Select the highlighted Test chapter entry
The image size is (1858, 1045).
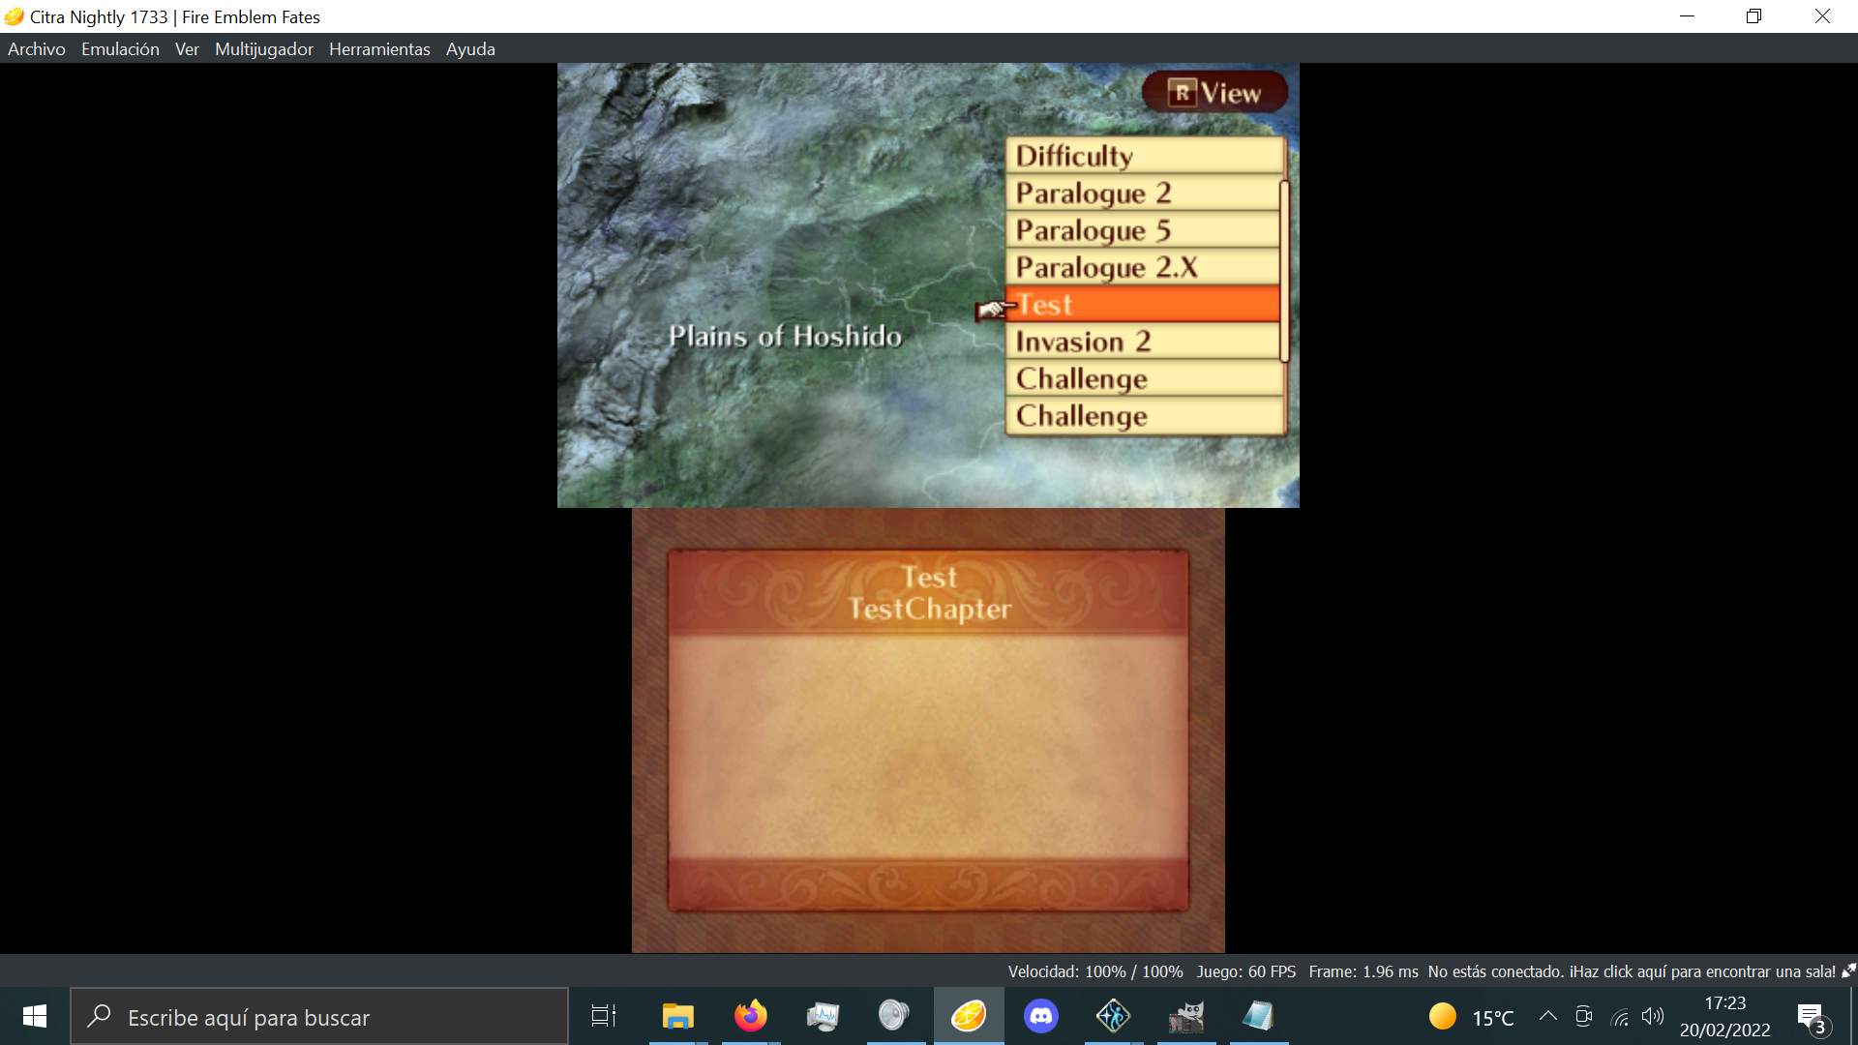coord(1143,304)
